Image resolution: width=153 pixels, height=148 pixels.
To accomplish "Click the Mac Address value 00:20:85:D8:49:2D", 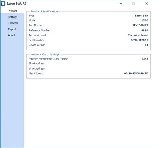I will pos(136,73).
